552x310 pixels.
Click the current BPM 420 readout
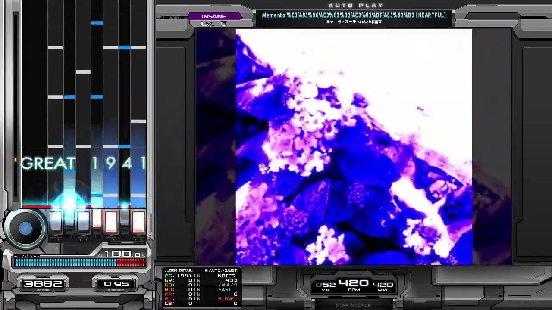coord(353,283)
